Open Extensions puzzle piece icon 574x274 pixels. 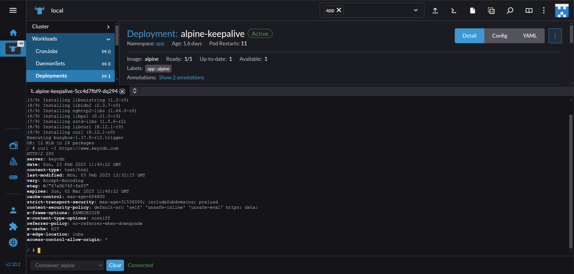coord(13,227)
